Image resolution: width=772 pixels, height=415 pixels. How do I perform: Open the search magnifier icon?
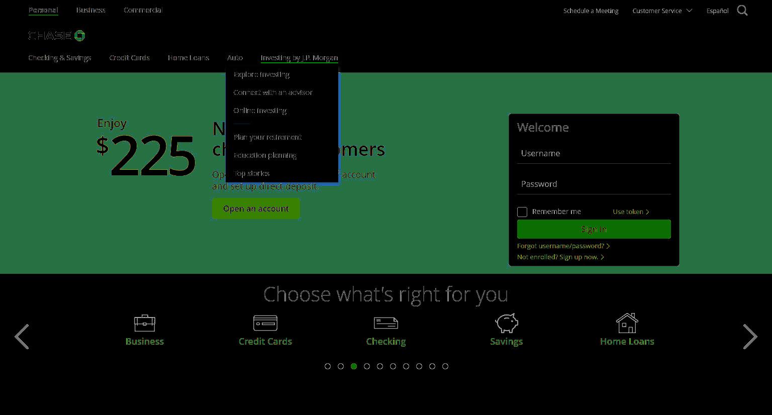click(742, 11)
